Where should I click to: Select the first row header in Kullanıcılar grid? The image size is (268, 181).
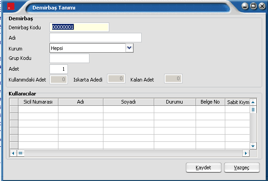(x=14, y=109)
